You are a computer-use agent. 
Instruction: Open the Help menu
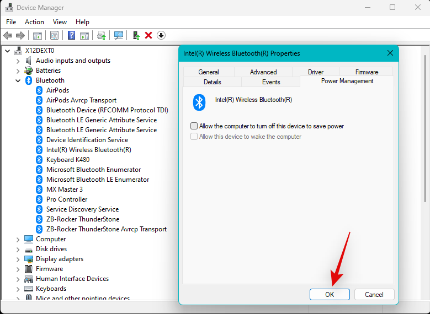click(82, 22)
